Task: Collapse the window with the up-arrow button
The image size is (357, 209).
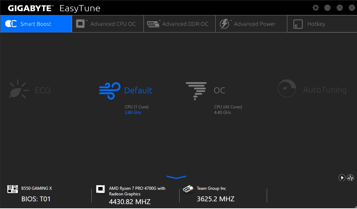Action: tap(339, 8)
